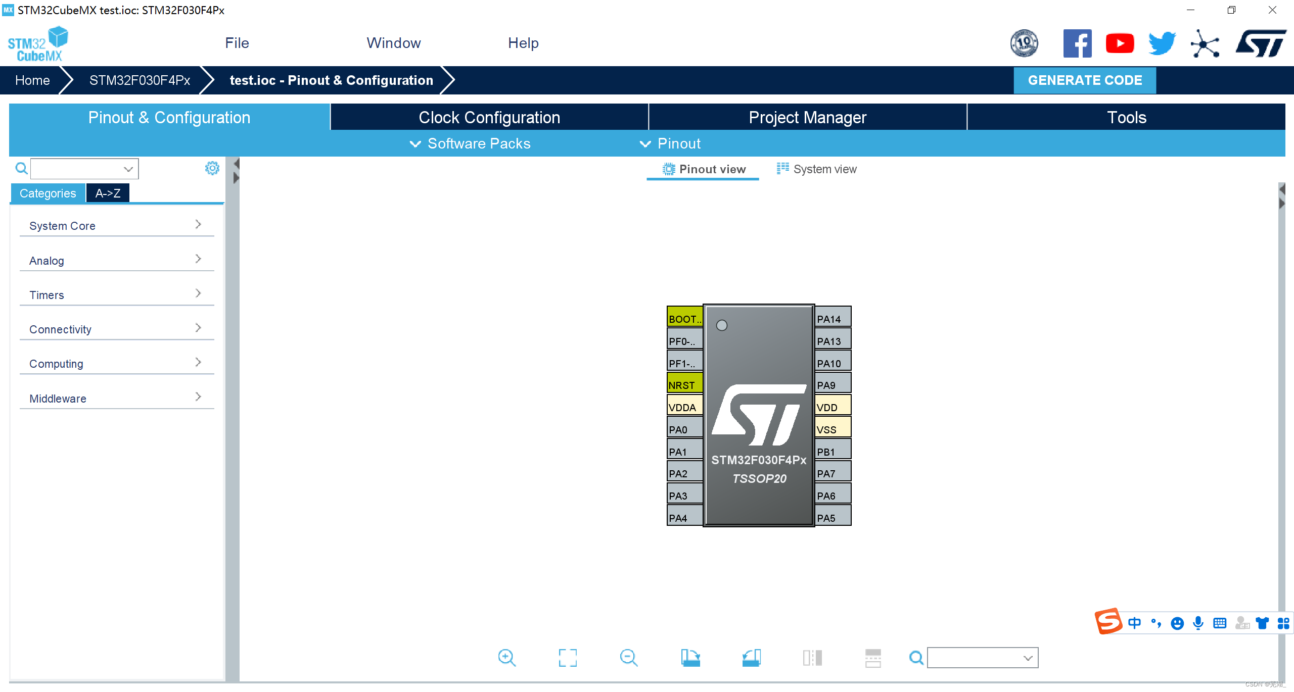Screen dimensions: 1294x692
Task: Open the ST Twitter icon
Action: (x=1162, y=43)
